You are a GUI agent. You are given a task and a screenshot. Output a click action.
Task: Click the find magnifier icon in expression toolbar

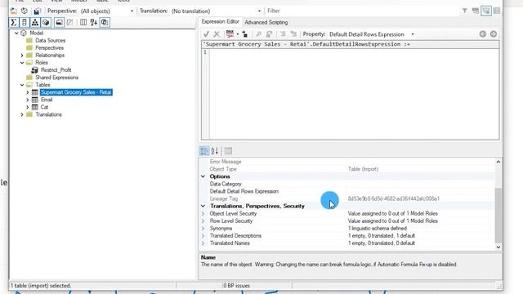point(258,34)
